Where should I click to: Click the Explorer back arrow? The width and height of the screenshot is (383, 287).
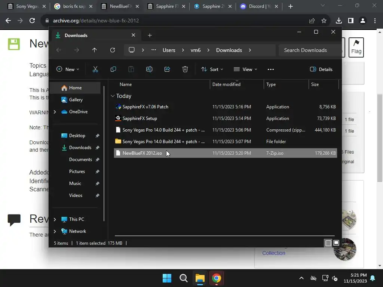(x=59, y=50)
